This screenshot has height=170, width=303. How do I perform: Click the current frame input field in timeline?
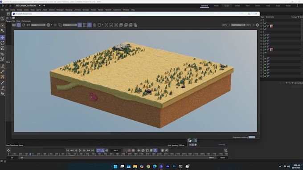(115, 150)
